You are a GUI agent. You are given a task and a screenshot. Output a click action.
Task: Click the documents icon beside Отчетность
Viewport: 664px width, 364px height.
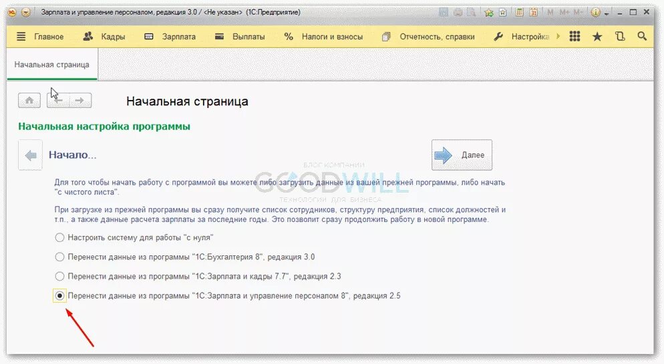coord(386,37)
